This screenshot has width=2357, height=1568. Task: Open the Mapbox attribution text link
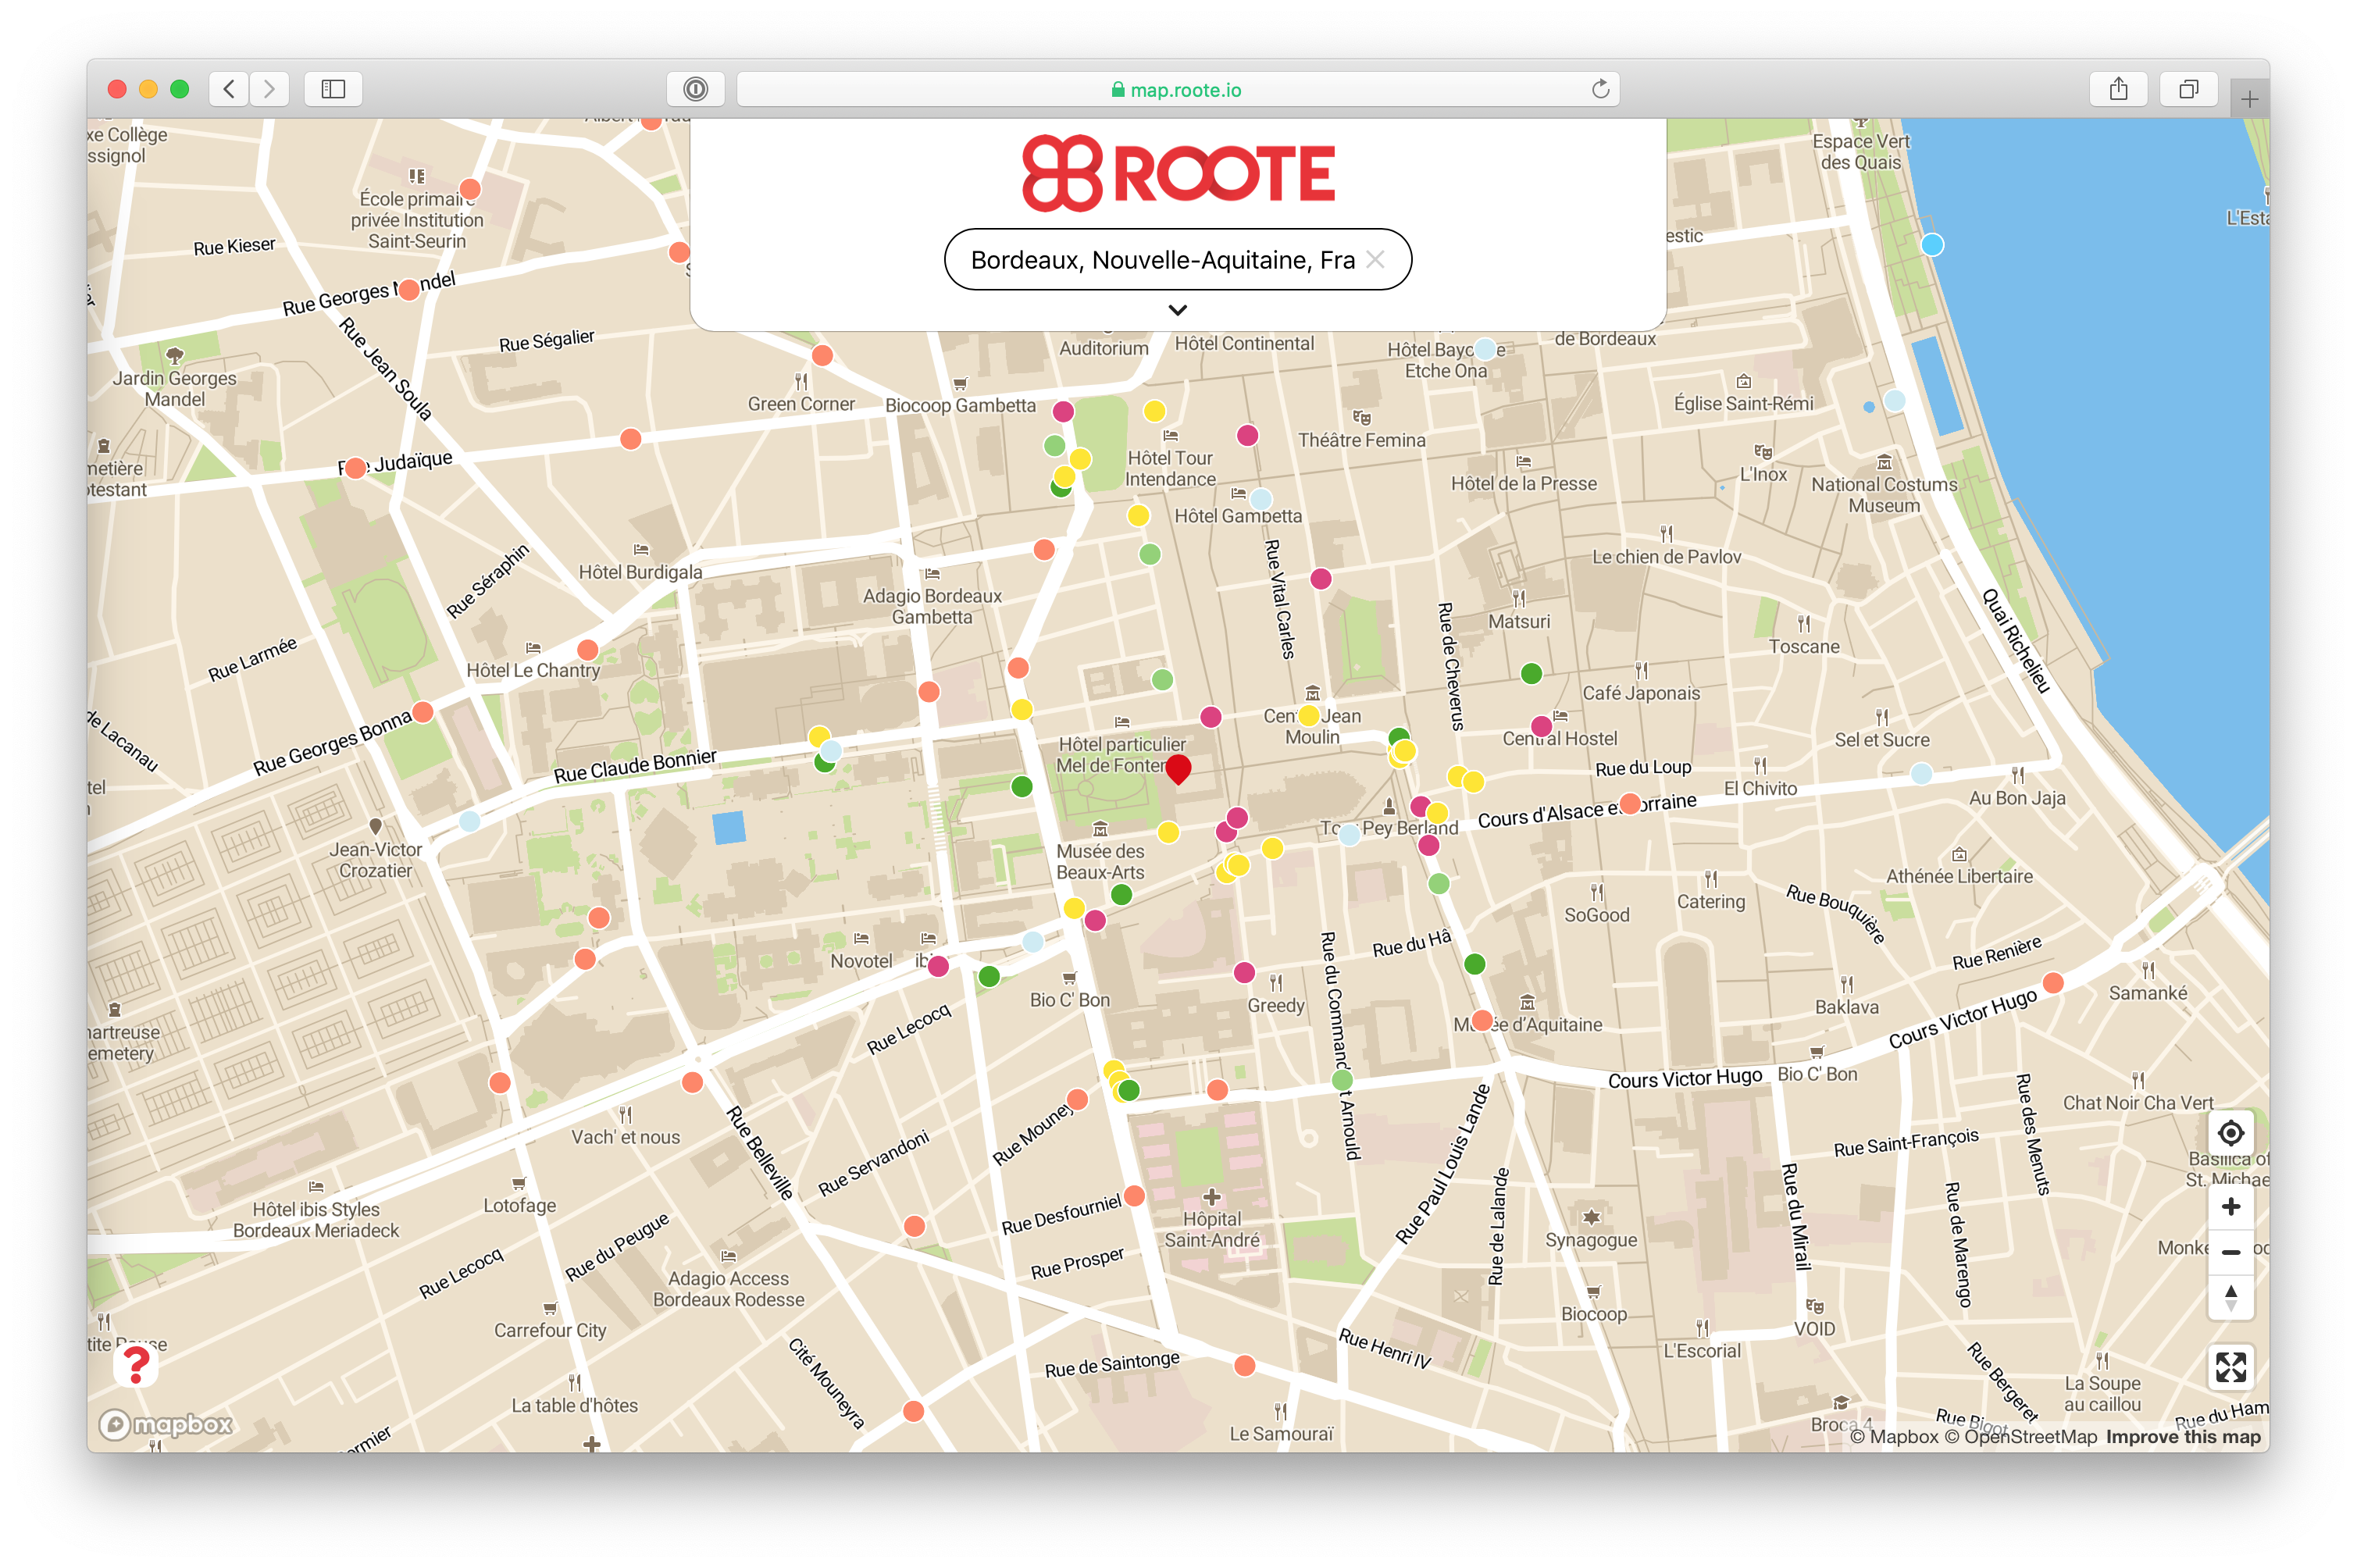pos(1894,1436)
